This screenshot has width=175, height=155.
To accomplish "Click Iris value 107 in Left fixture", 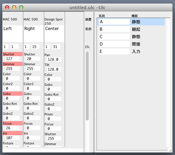I will [12, 138].
